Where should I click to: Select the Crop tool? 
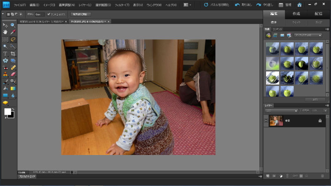[13, 54]
